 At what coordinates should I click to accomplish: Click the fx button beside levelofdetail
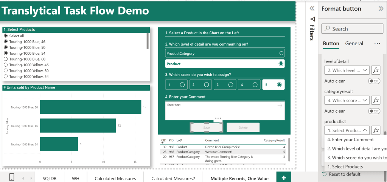point(376,70)
